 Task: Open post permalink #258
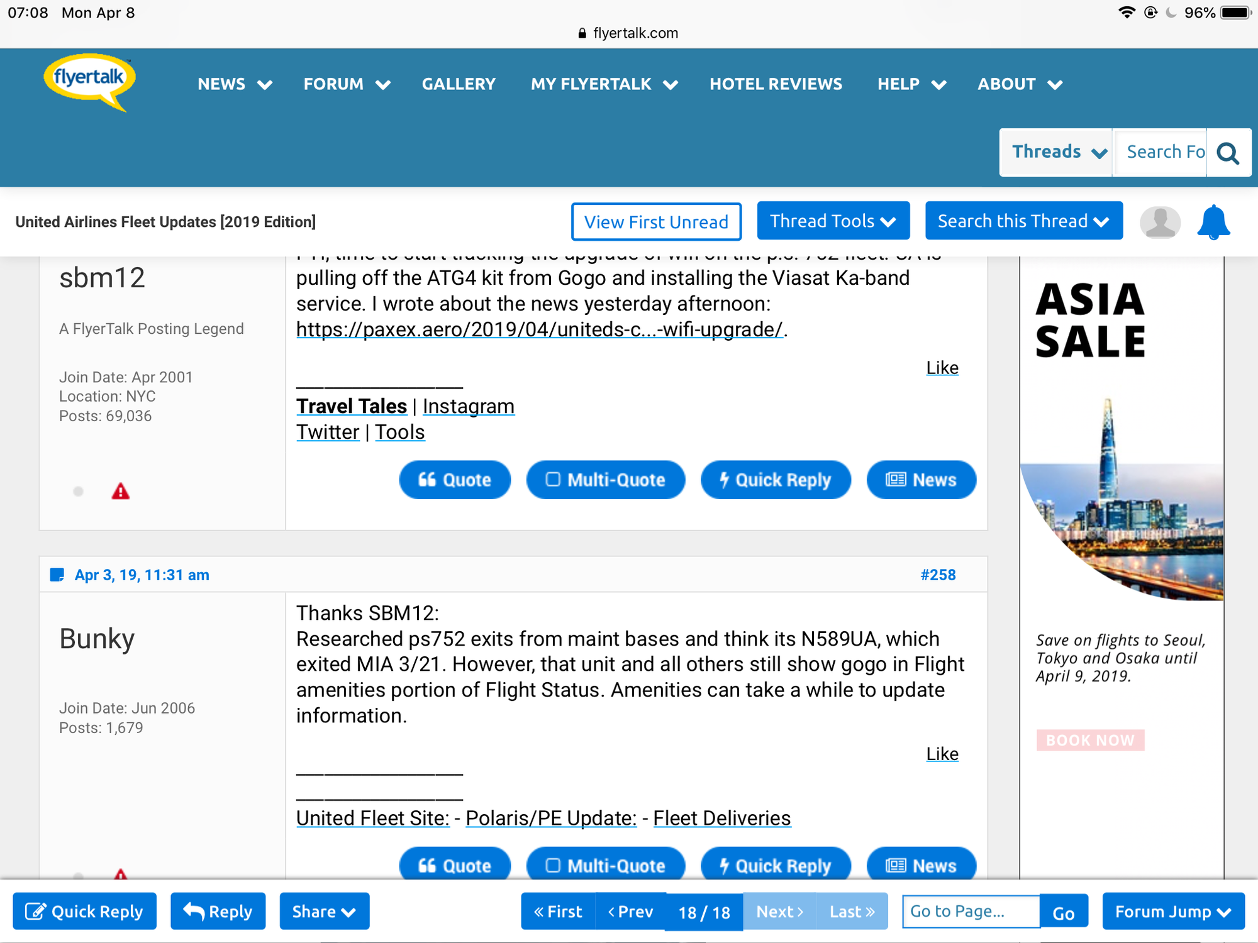point(938,575)
